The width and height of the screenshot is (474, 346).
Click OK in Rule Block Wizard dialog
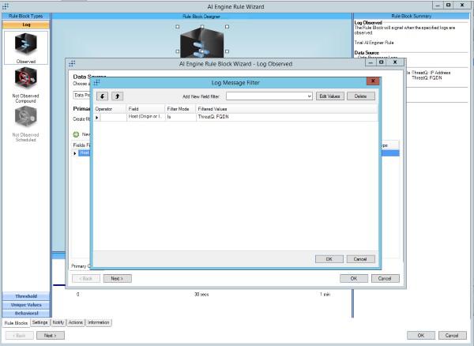click(354, 278)
